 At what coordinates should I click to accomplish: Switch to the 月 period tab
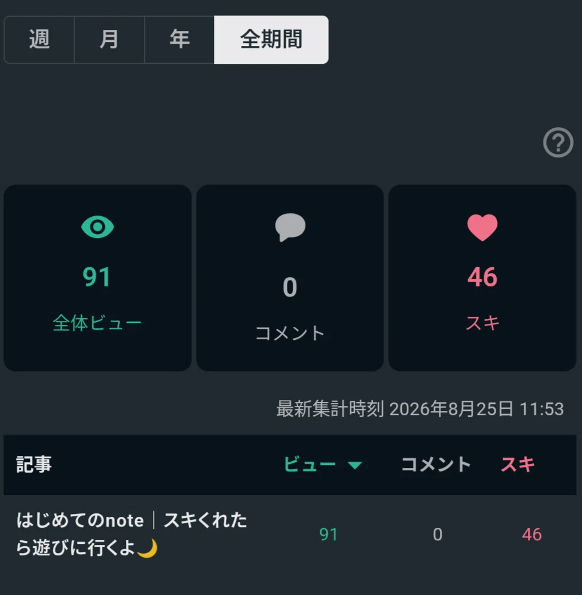click(x=109, y=40)
